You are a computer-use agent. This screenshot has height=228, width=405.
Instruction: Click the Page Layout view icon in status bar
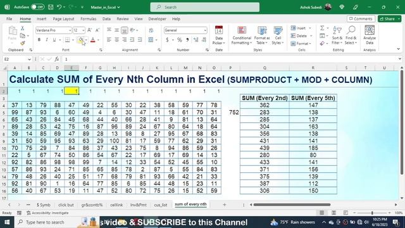333,213
